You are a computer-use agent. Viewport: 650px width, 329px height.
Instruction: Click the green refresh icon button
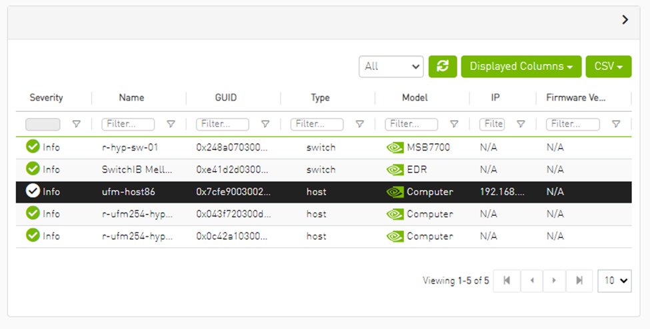pos(443,67)
